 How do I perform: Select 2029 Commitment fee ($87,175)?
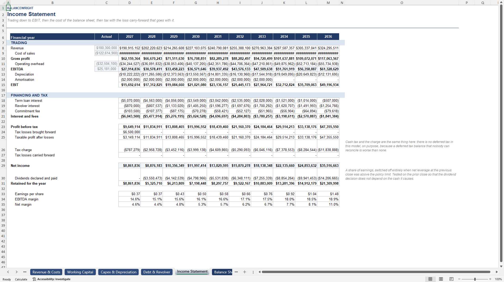point(174,111)
